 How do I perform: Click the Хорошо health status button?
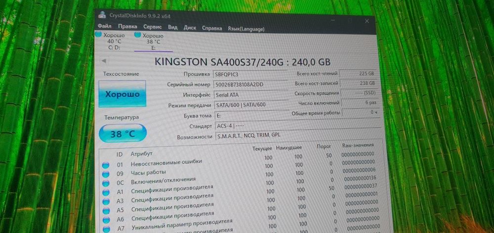122,94
